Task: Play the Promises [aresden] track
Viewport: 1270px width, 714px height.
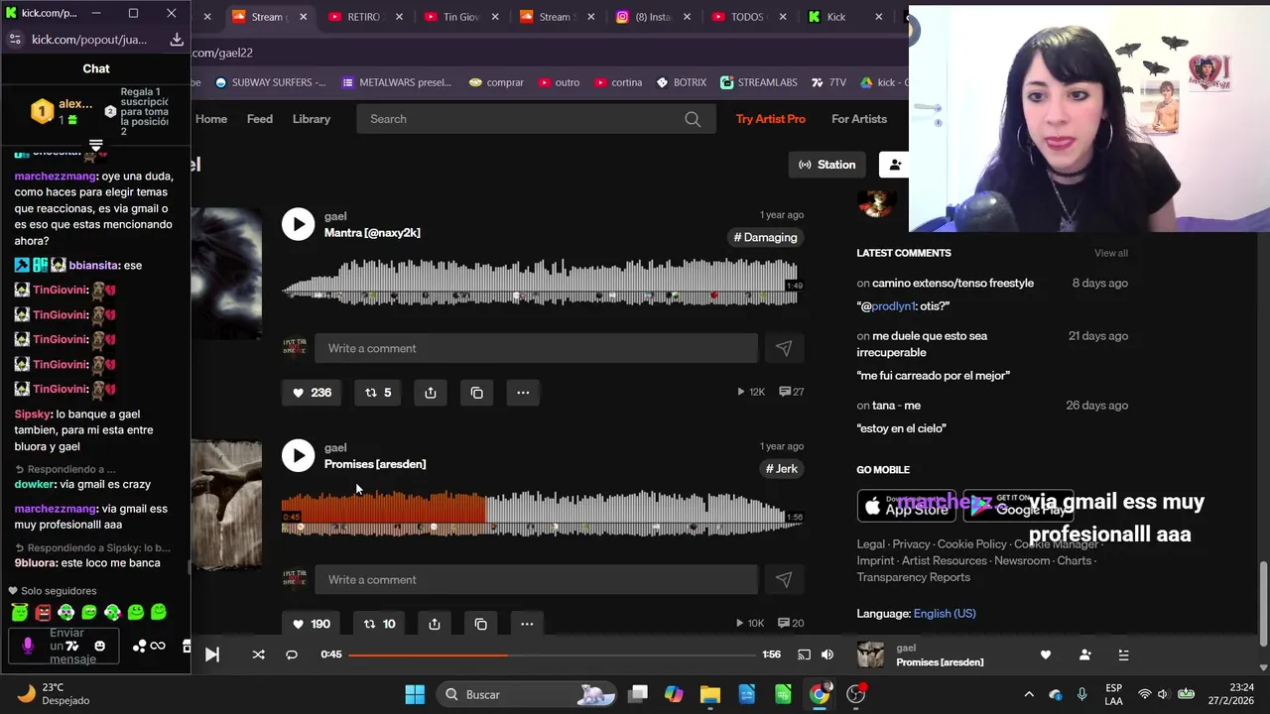Action: pos(298,455)
